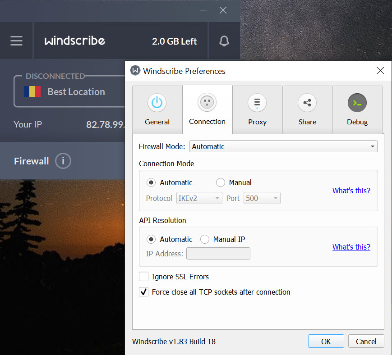
Task: Open Connection Mode "What's this?" link
Action: tap(351, 191)
